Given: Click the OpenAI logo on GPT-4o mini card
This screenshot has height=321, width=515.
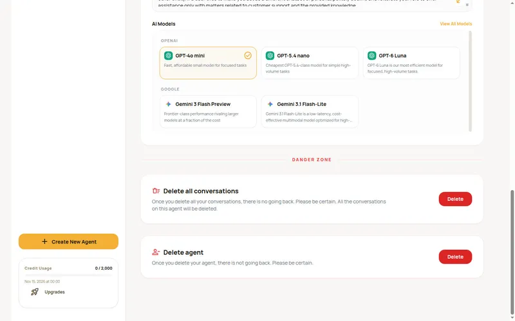Looking at the screenshot, I should tap(168, 56).
